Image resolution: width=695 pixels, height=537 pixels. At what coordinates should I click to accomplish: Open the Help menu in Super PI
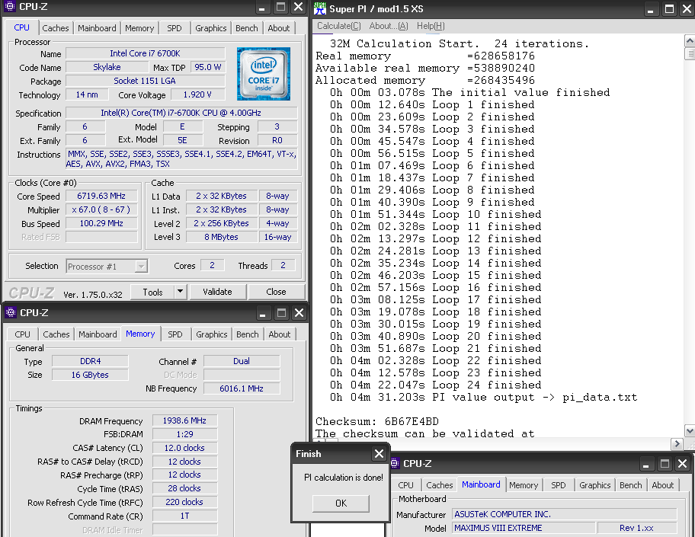431,26
